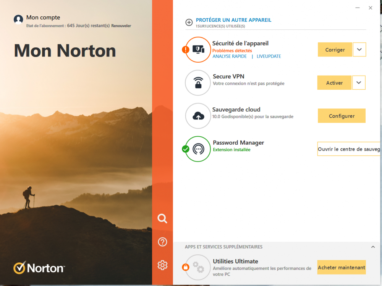
Task: Click the Problèmes détectés status text
Action: pos(232,51)
